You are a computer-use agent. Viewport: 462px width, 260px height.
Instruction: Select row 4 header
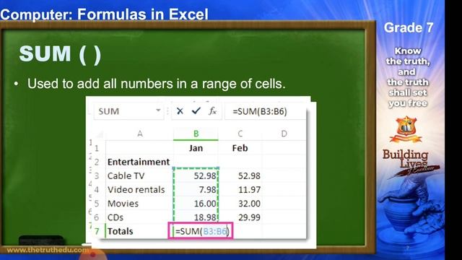click(97, 189)
